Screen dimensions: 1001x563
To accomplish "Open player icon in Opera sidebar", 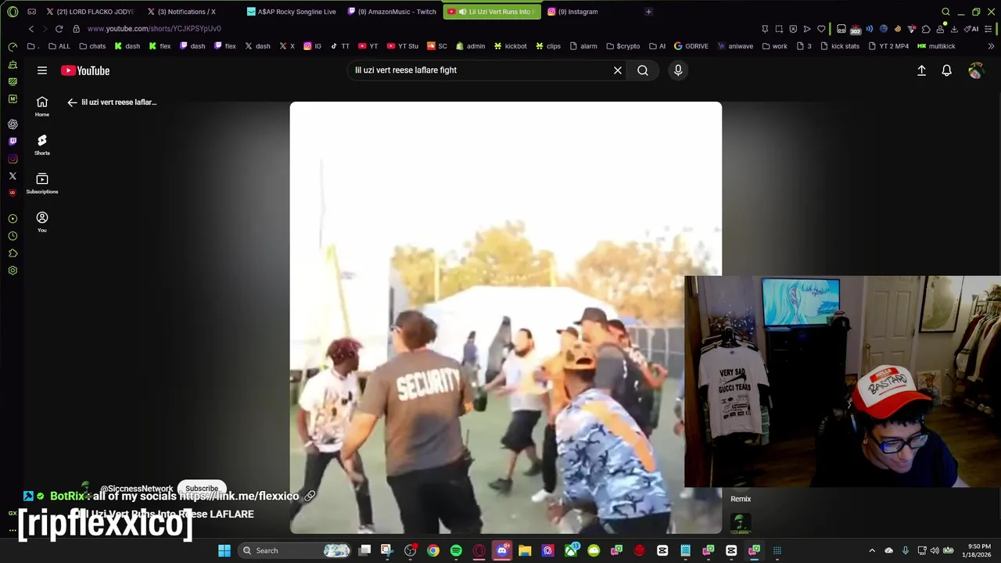I will tap(13, 219).
